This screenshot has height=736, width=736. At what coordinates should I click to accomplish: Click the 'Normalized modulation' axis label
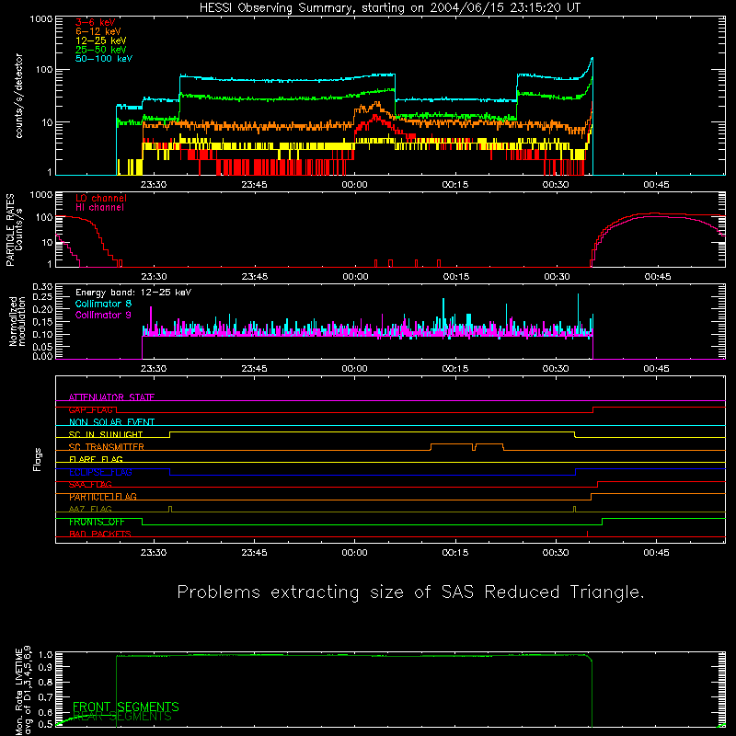click(17, 321)
